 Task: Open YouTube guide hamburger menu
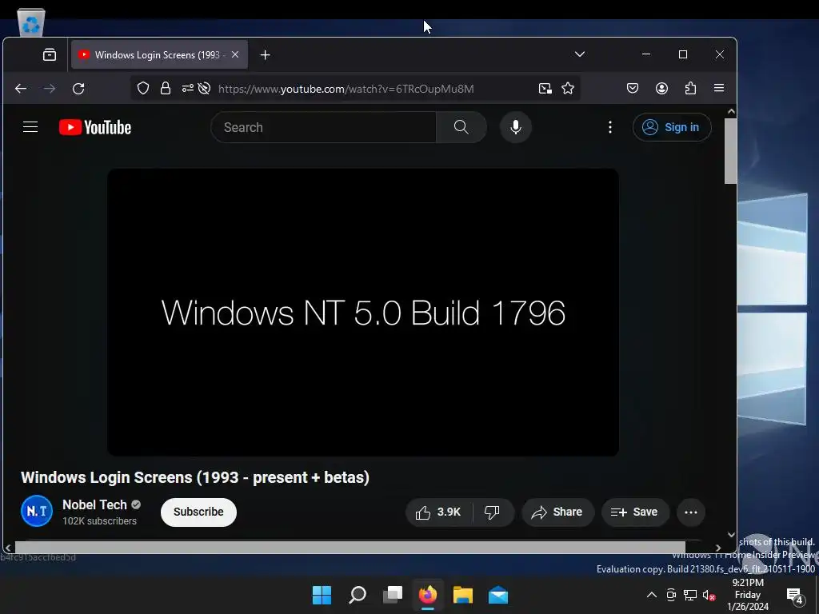[x=30, y=127]
